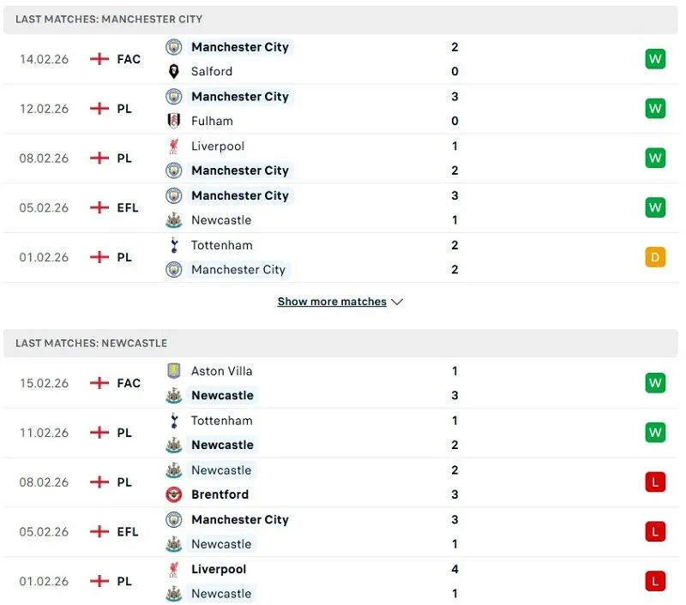This screenshot has height=605, width=686.
Task: Click the Brentford team crest
Action: click(x=174, y=494)
